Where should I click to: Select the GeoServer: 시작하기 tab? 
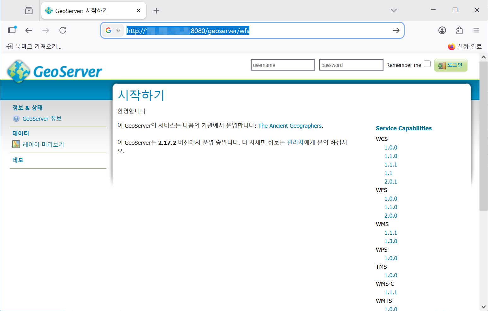pyautogui.click(x=94, y=10)
